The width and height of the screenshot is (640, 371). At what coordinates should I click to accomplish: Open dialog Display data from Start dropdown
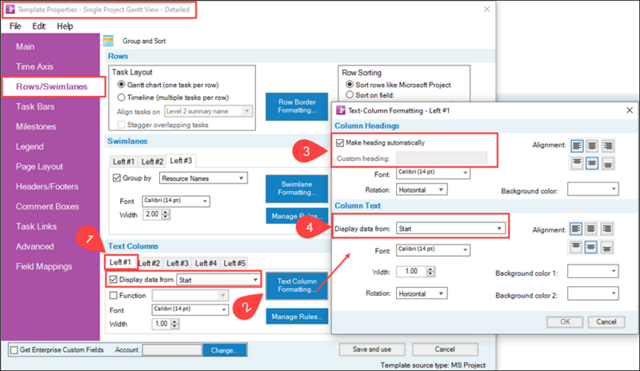point(451,229)
